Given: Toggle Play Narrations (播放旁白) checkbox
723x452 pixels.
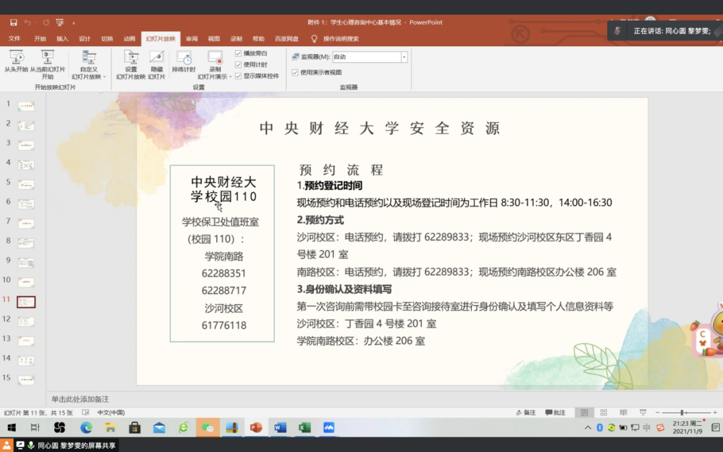Looking at the screenshot, I should (x=238, y=54).
